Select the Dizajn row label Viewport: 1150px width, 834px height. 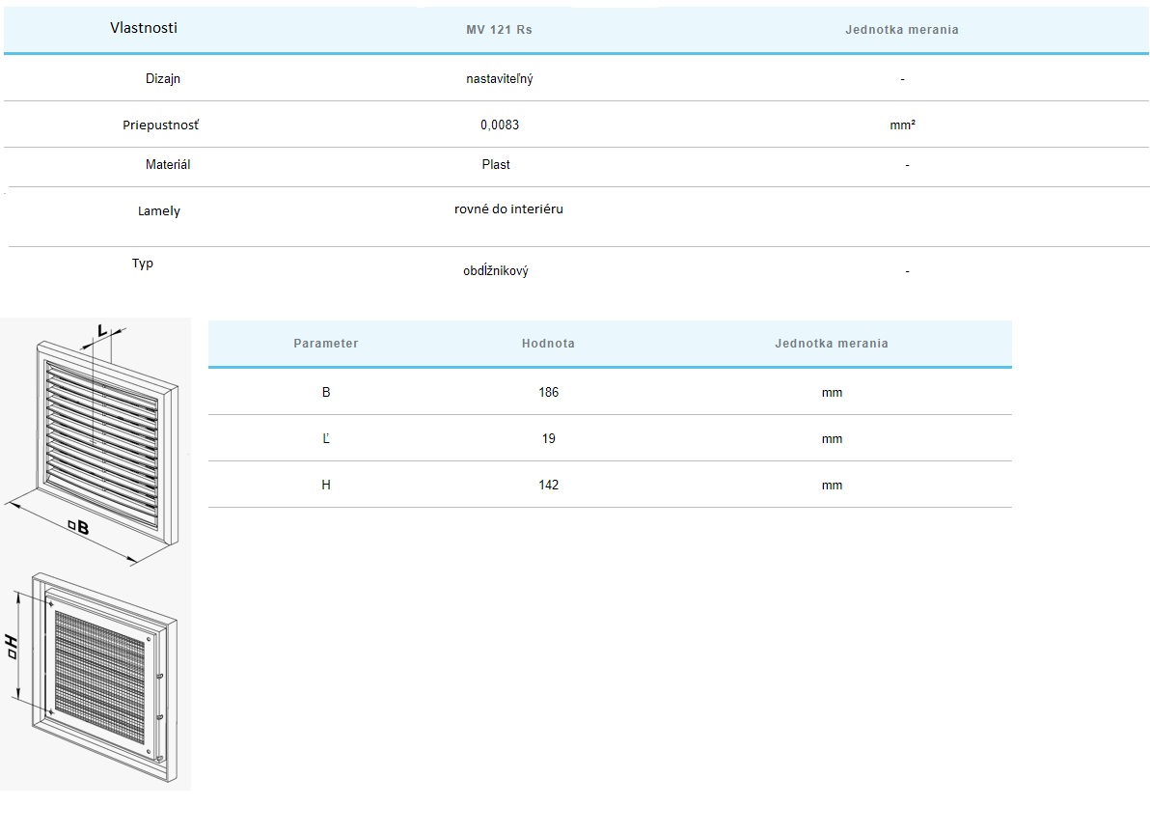pyautogui.click(x=163, y=79)
